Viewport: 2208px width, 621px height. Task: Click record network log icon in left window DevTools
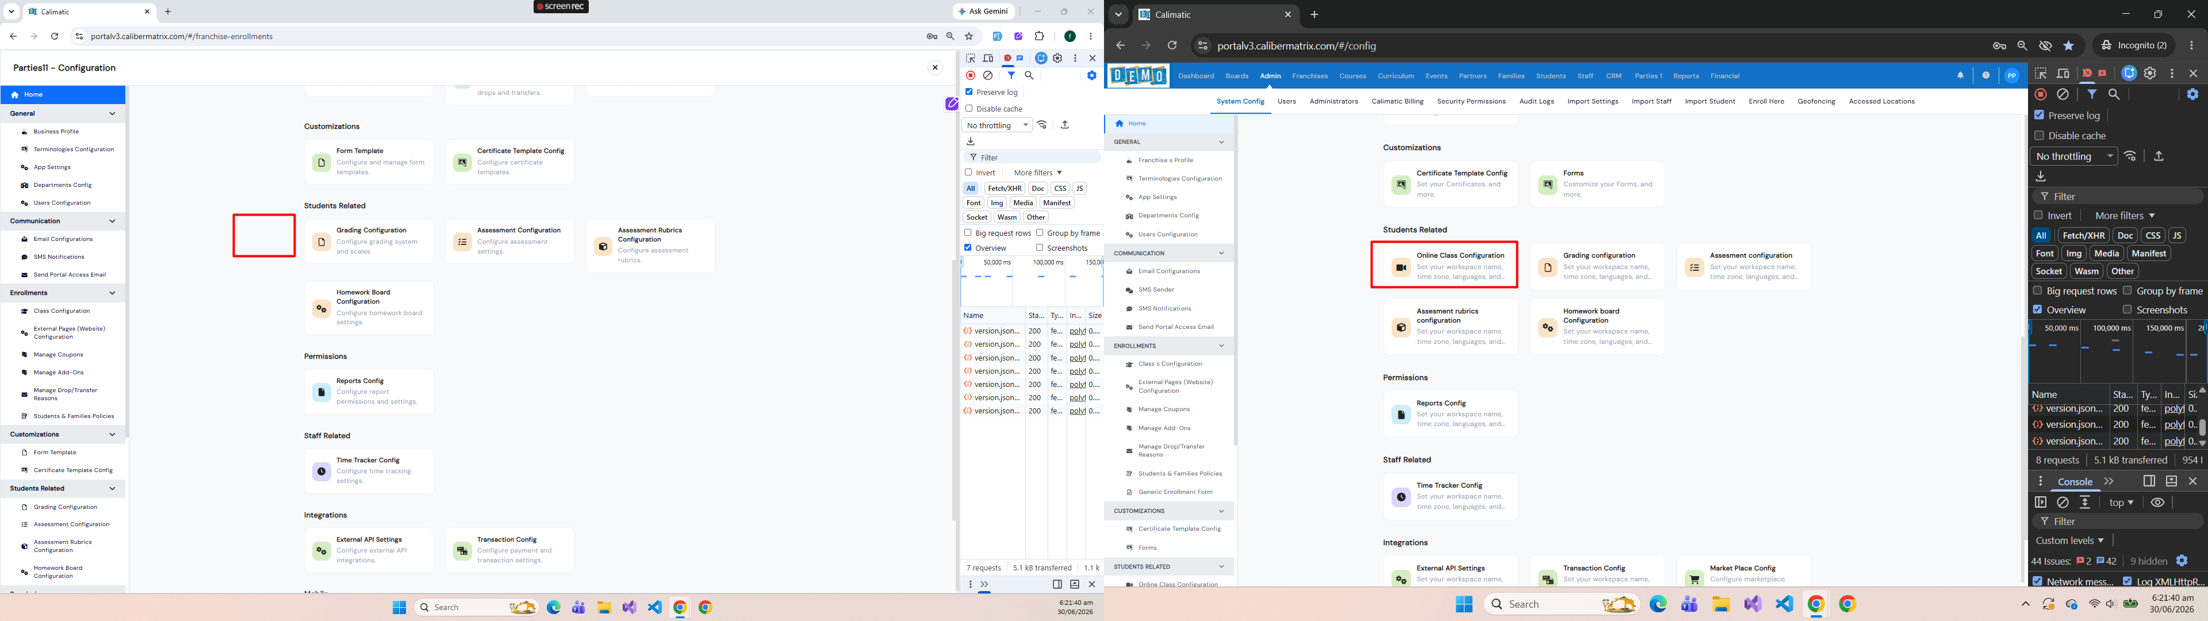point(970,75)
